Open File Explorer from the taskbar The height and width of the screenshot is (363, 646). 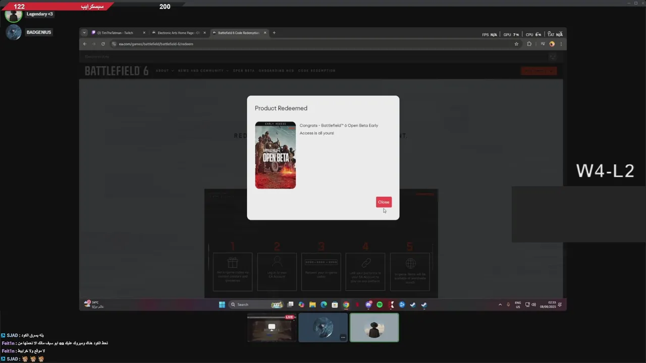pos(312,305)
